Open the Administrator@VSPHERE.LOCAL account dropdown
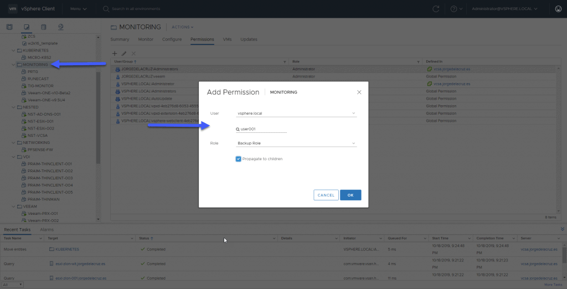Image resolution: width=567 pixels, height=289 pixels. pyautogui.click(x=504, y=9)
